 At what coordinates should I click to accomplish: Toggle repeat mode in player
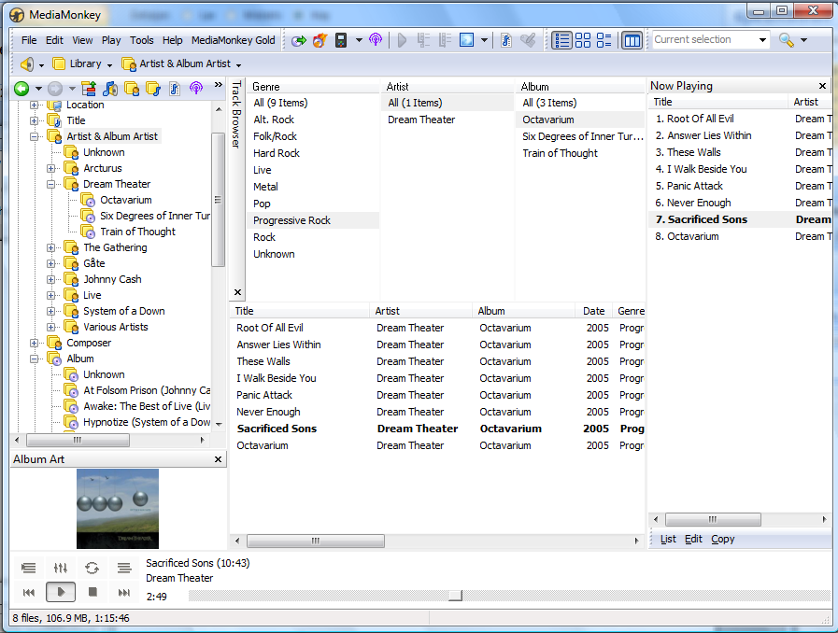[x=92, y=568]
